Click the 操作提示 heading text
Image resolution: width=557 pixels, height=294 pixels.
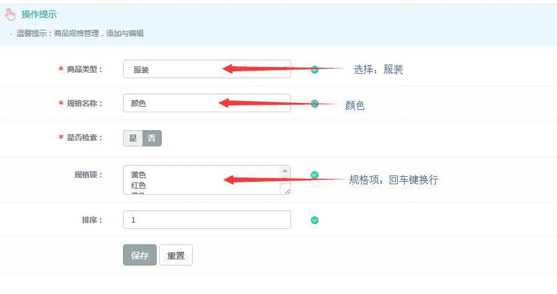[39, 14]
